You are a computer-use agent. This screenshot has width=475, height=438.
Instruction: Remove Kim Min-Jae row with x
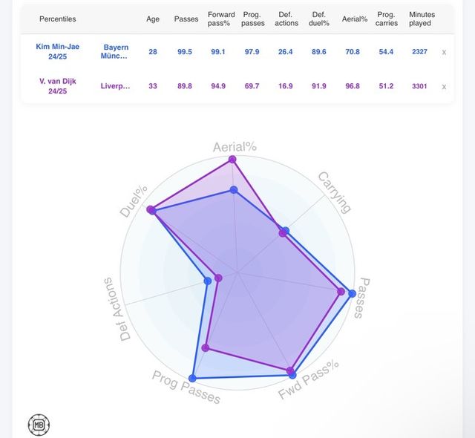(444, 52)
